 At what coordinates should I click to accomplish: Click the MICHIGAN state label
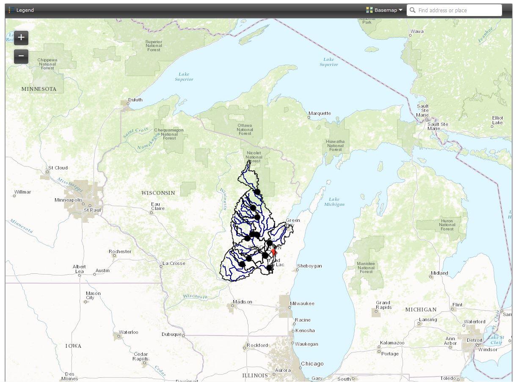(x=421, y=310)
